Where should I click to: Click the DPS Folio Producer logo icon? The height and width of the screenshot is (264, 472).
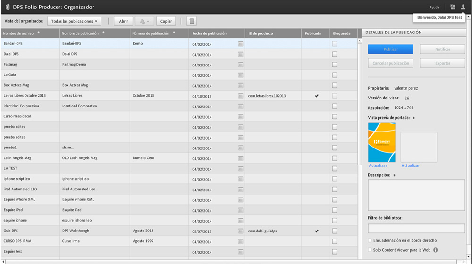(x=8, y=7)
